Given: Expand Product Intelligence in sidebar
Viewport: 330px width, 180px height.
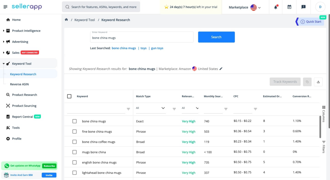Looking at the screenshot, I should pyautogui.click(x=26, y=31).
